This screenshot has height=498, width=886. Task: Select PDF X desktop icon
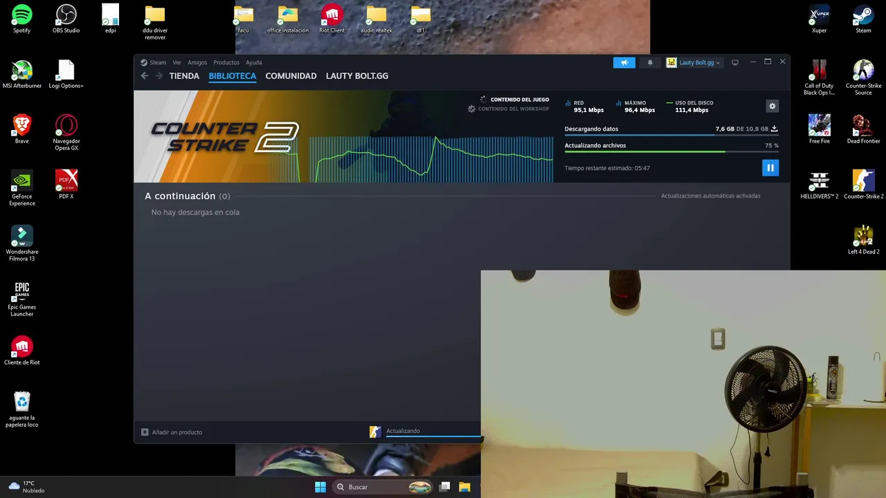tap(66, 185)
